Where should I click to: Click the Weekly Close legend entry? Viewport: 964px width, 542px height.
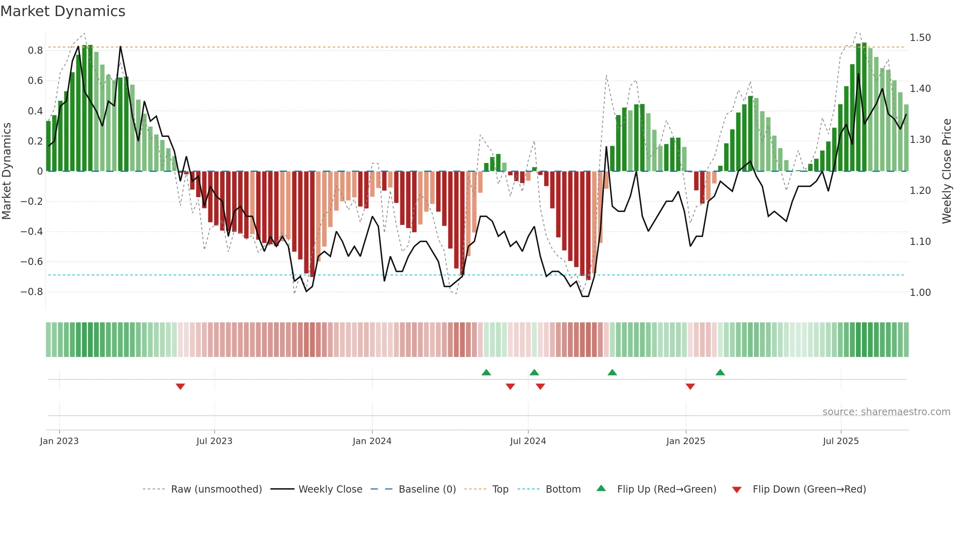[317, 489]
